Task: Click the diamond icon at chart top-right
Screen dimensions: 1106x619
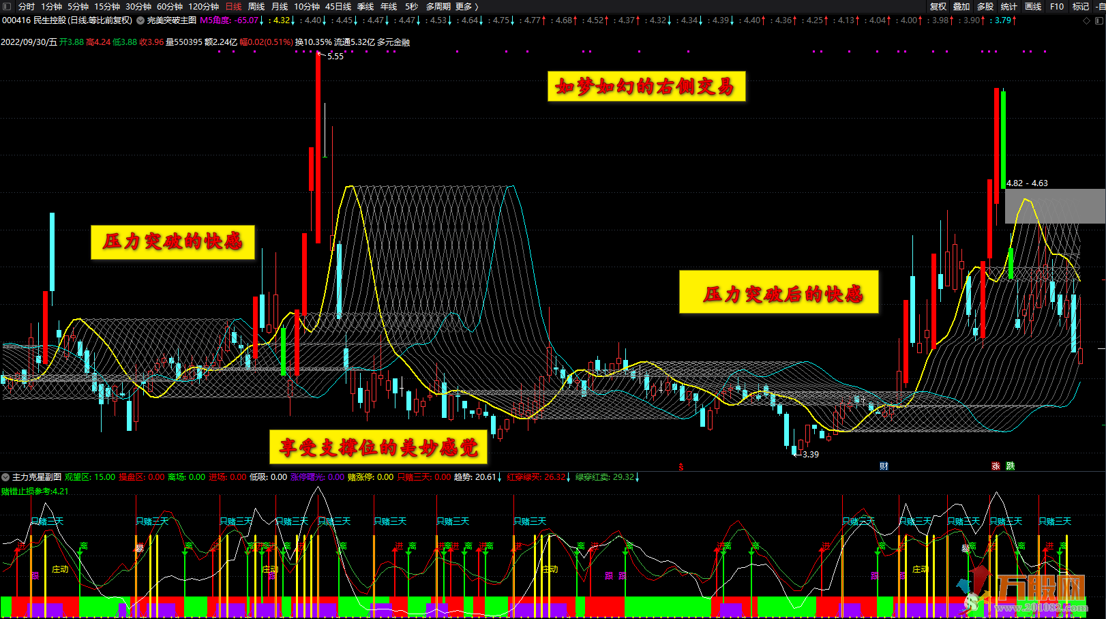Action: click(1086, 20)
